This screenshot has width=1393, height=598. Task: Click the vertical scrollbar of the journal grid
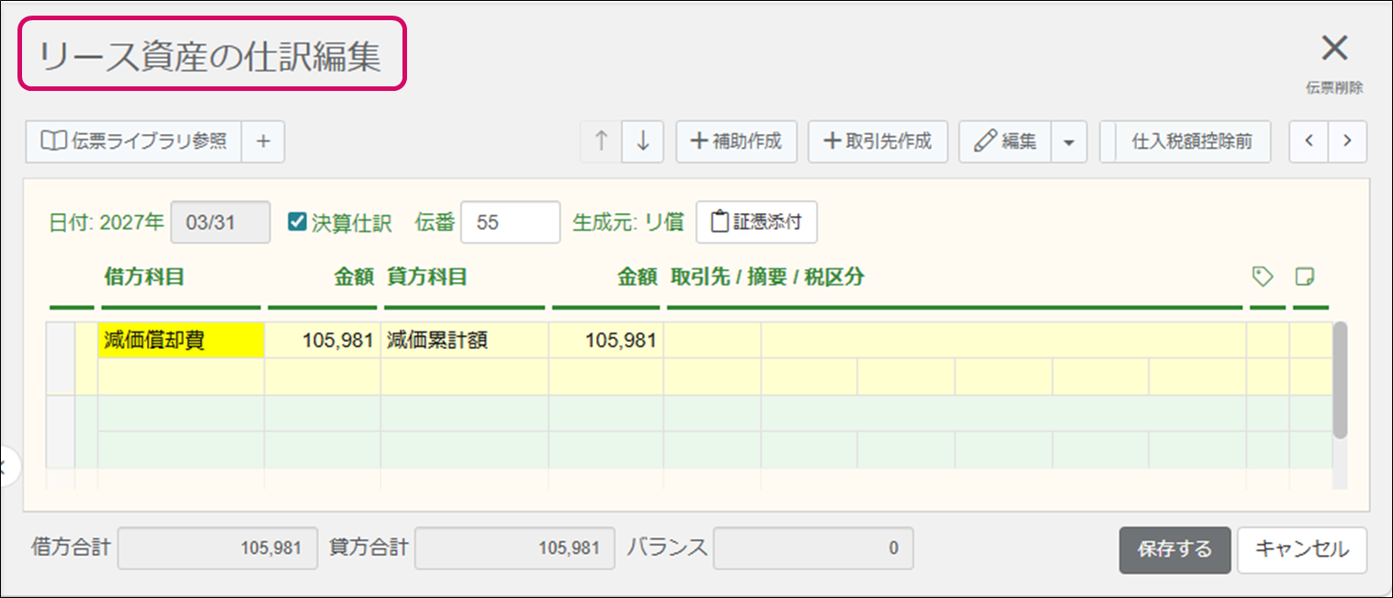click(1340, 378)
